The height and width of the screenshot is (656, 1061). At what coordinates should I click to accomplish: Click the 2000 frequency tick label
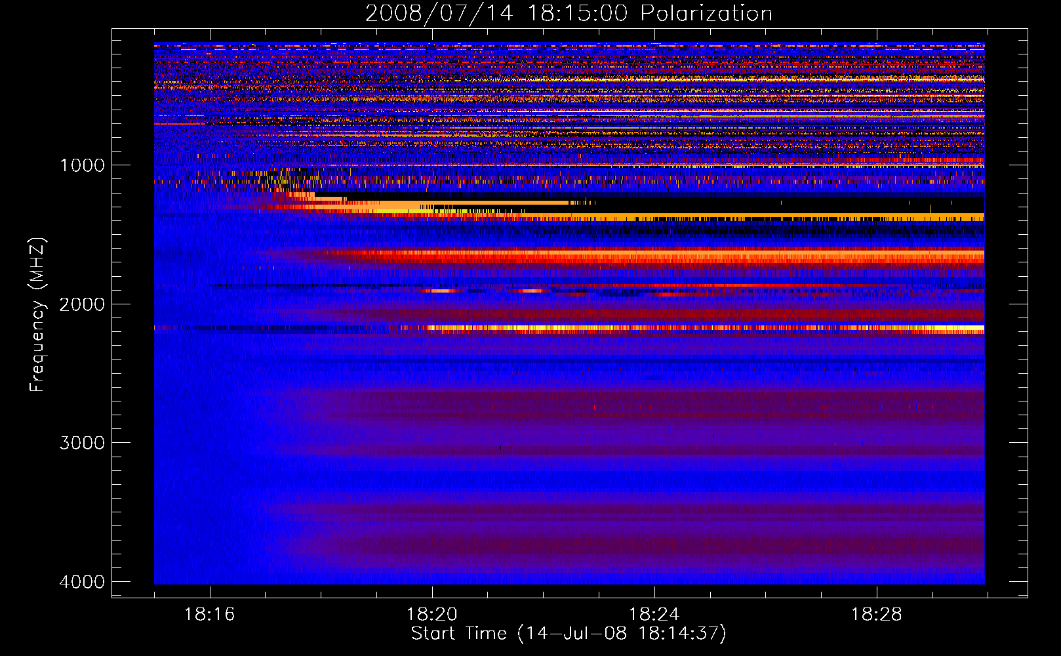pyautogui.click(x=82, y=304)
